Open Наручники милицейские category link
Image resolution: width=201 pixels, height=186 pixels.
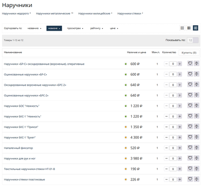(95, 14)
